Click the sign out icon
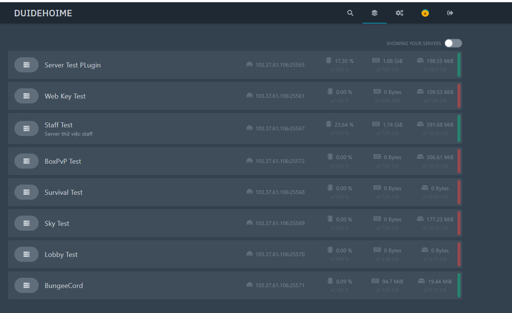Viewport: 512px width, 313px height. pos(450,13)
